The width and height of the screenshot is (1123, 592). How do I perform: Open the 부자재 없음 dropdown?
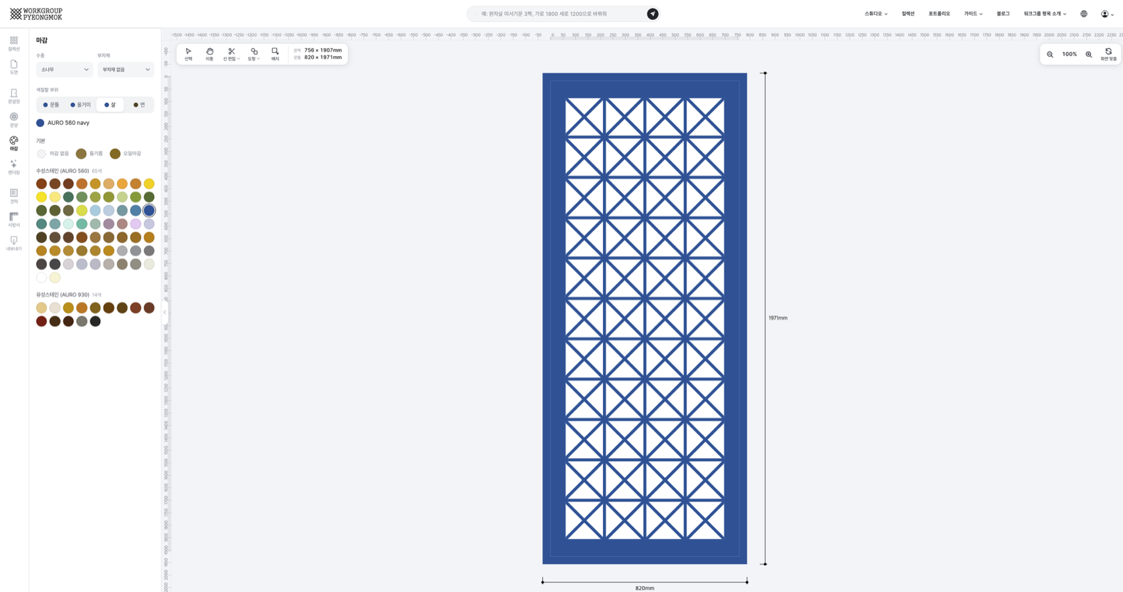pyautogui.click(x=126, y=69)
